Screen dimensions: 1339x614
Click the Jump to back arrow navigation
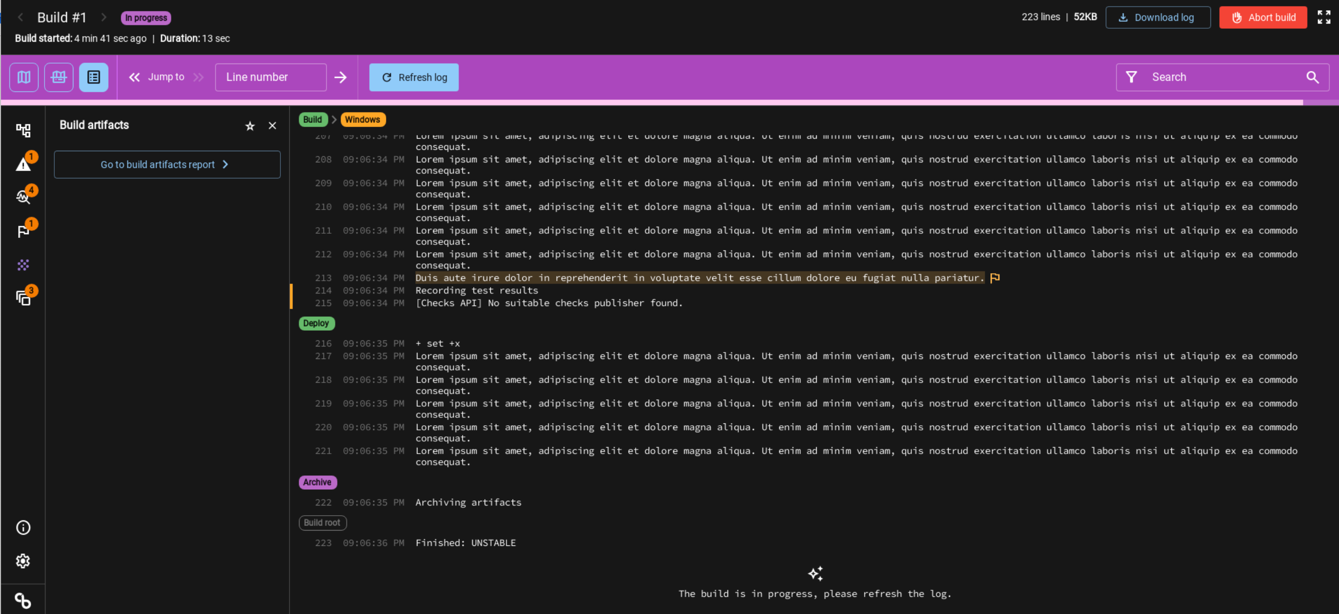[134, 77]
